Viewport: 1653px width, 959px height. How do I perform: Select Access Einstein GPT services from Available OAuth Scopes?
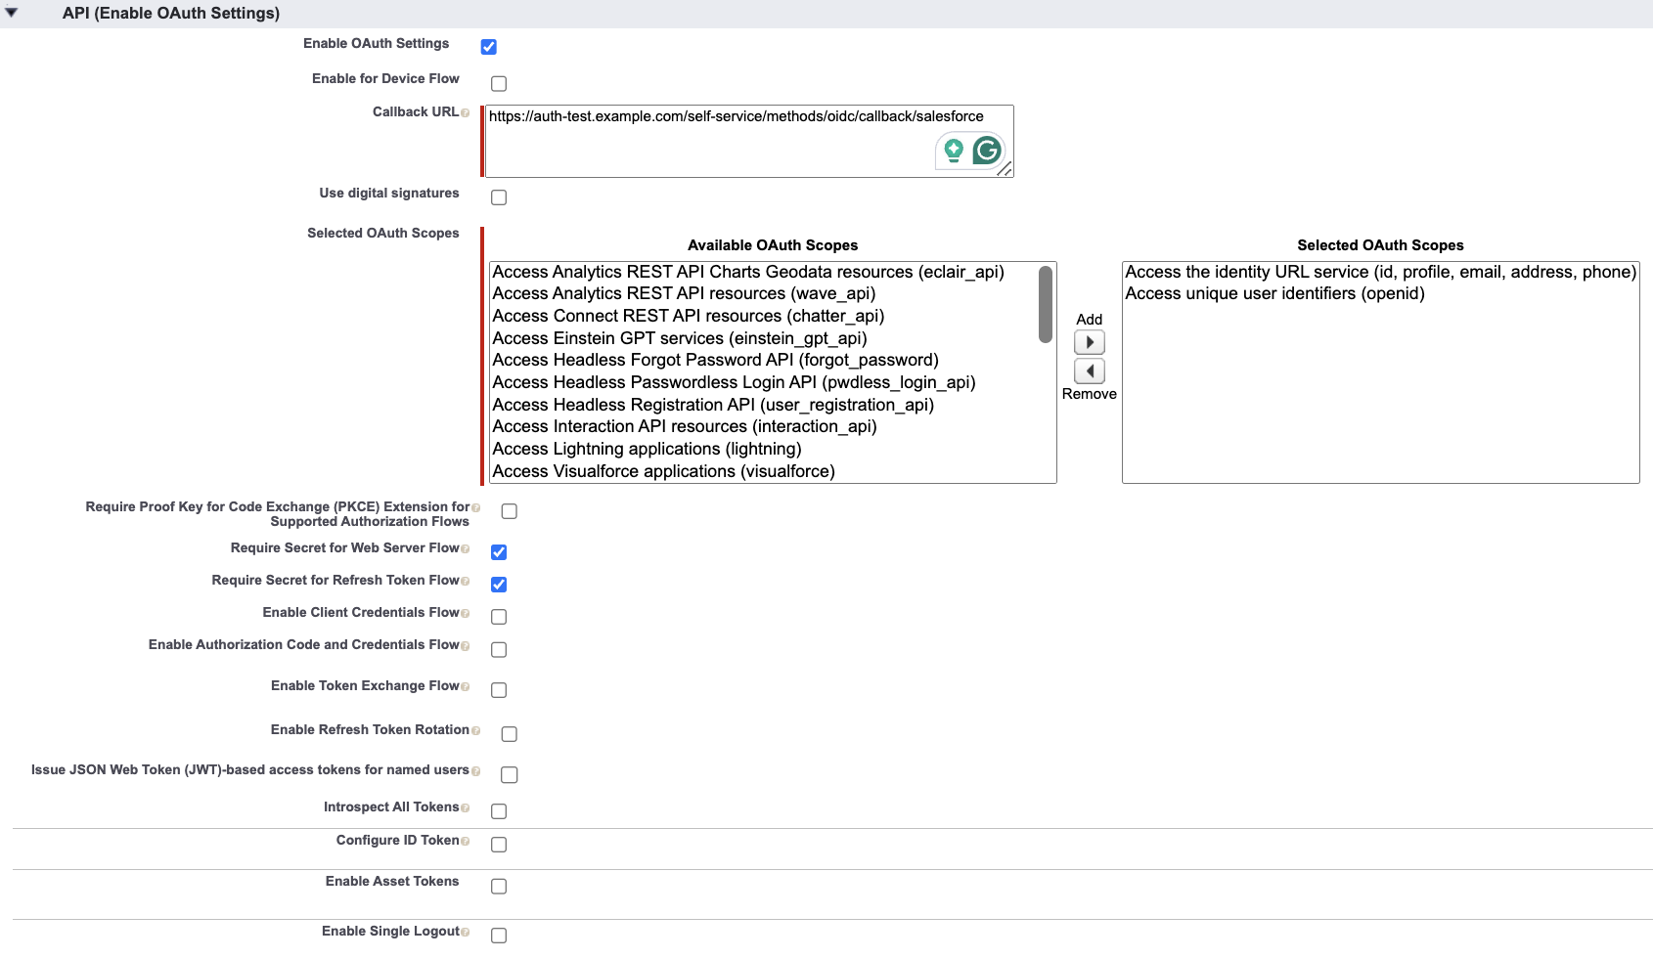pyautogui.click(x=679, y=338)
